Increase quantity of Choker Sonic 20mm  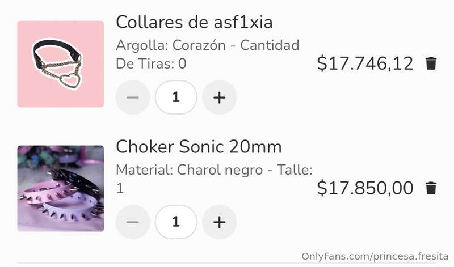pos(219,222)
